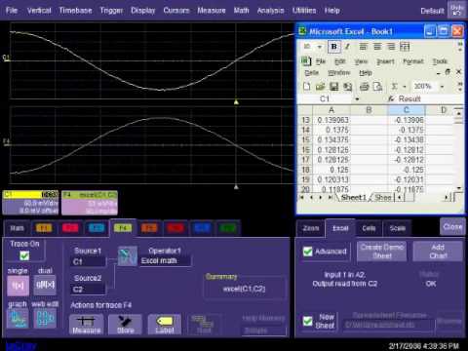This screenshot has height=351, width=468.
Task: Click Merge and Center icon in Excel
Action: (x=405, y=47)
